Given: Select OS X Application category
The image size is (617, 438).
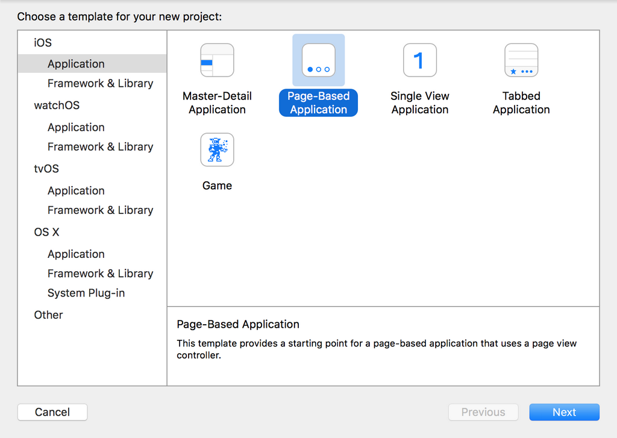Looking at the screenshot, I should tap(76, 254).
